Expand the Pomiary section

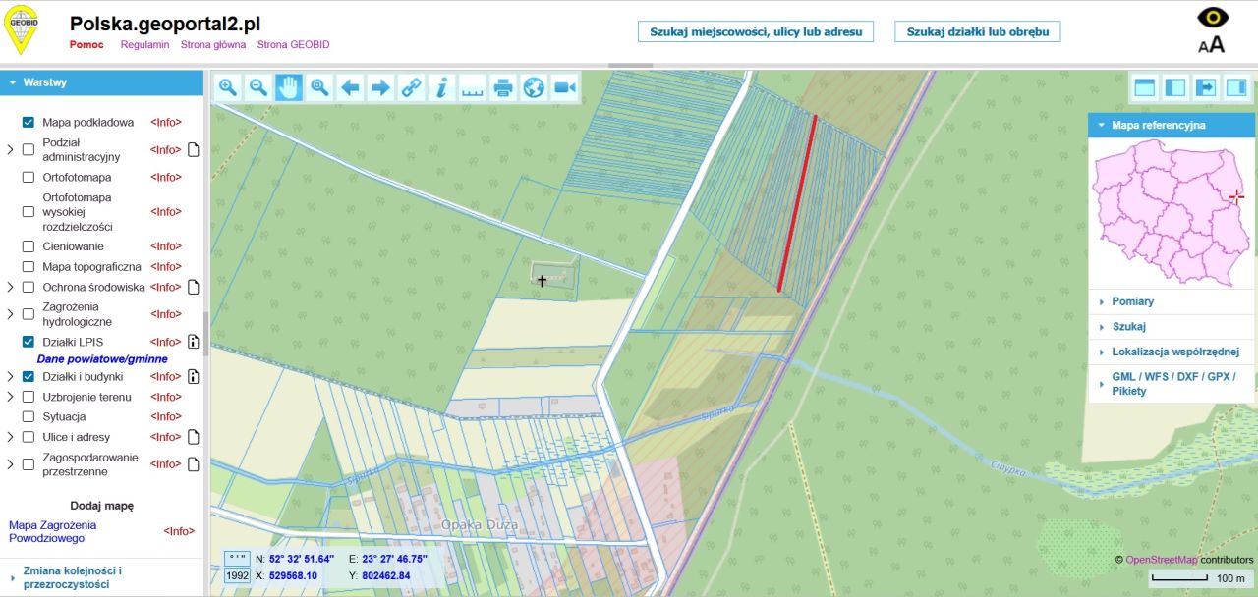1171,301
